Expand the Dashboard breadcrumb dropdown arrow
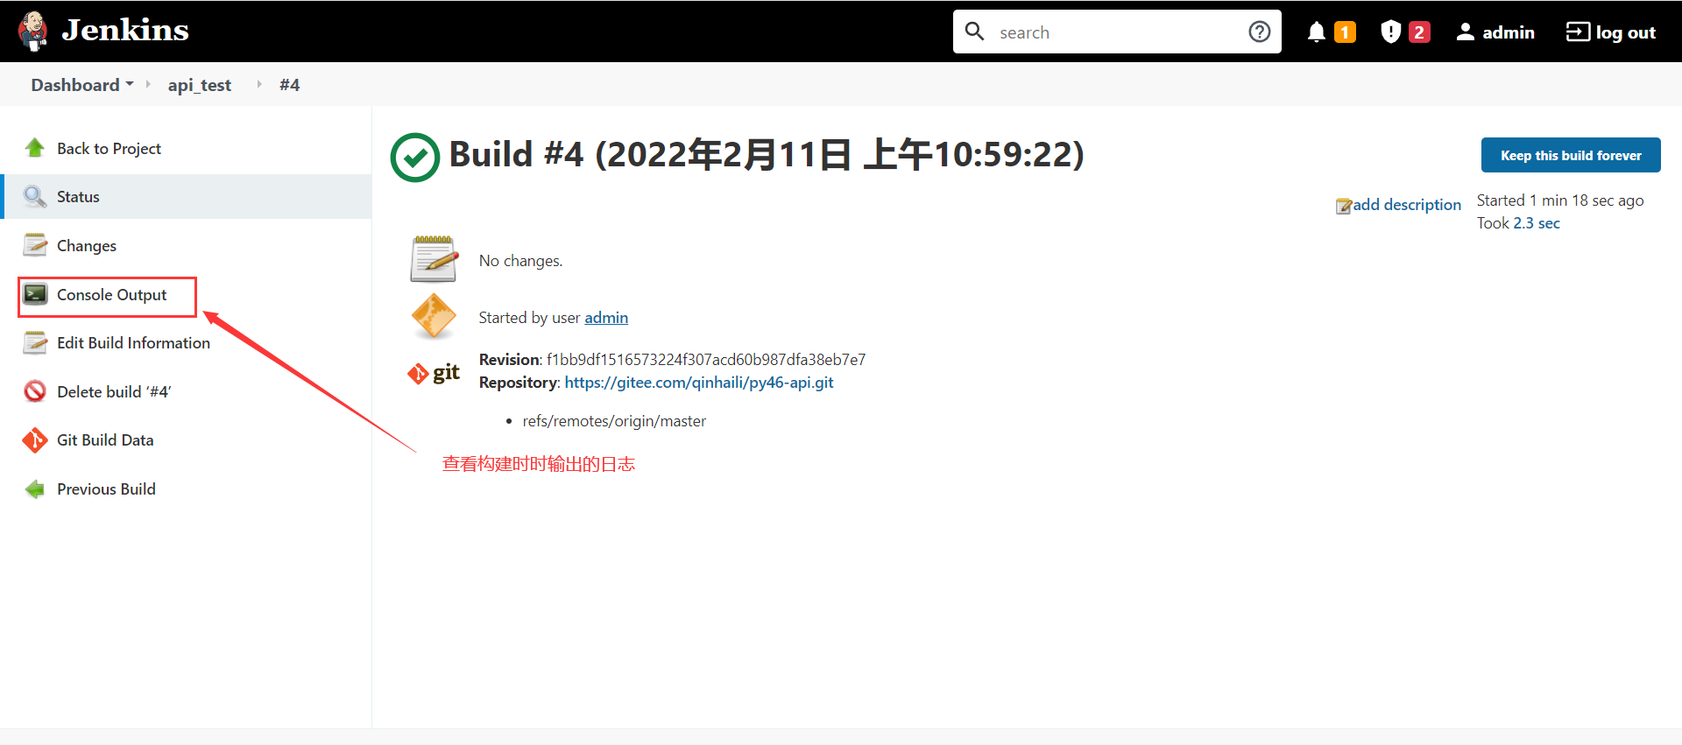 pos(130,84)
